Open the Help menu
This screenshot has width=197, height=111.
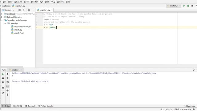click(68, 2)
